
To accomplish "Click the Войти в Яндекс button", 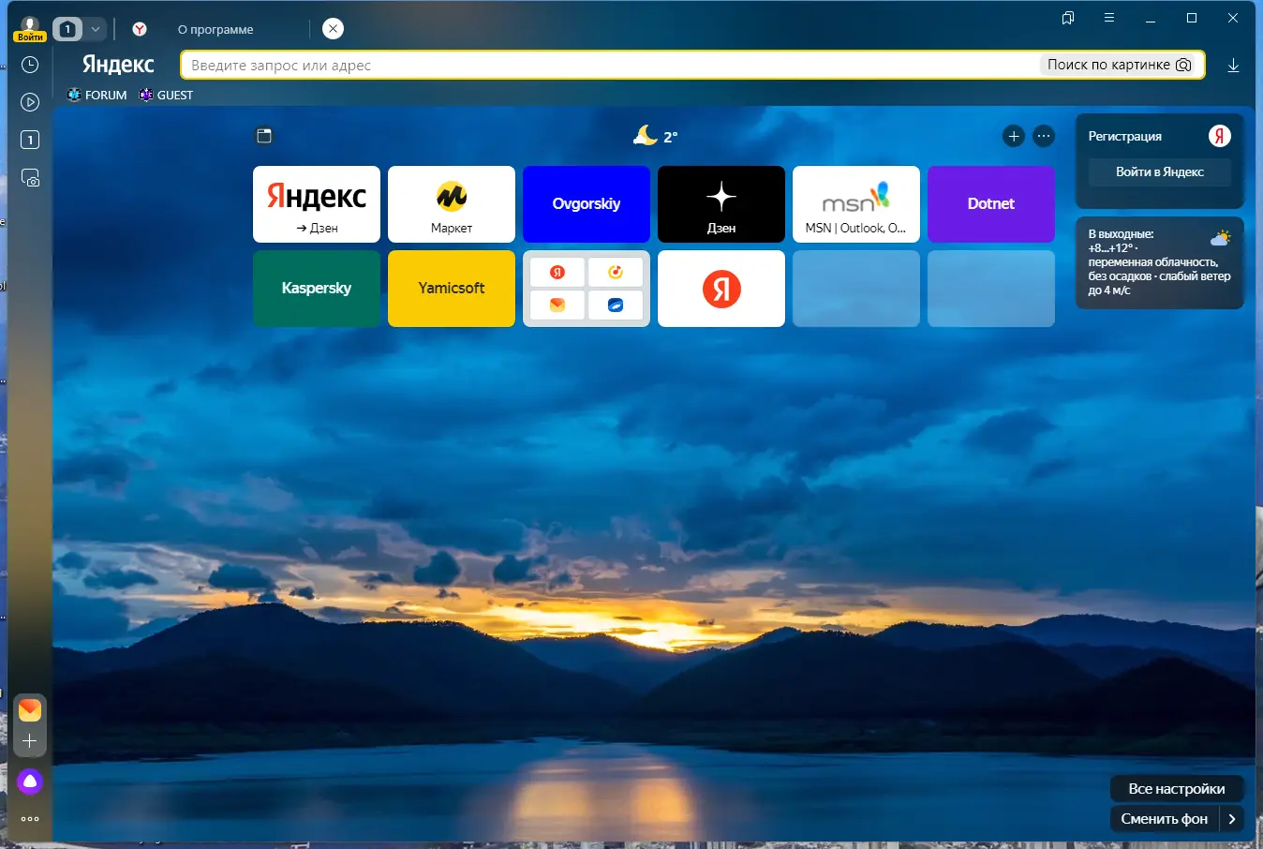I will (1160, 172).
